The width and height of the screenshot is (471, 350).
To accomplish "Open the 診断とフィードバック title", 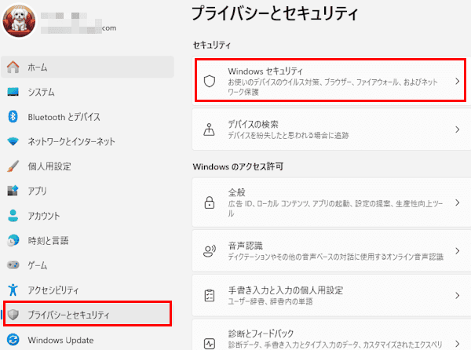I will point(261,334).
